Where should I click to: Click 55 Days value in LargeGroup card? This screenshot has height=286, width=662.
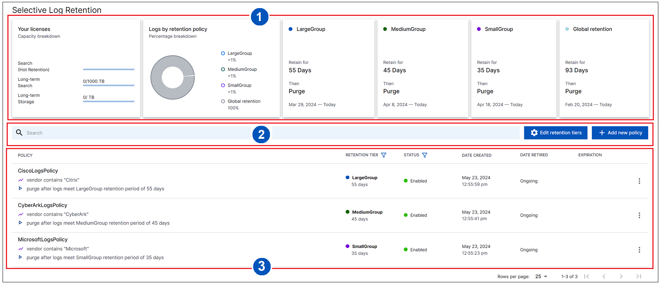click(x=300, y=70)
